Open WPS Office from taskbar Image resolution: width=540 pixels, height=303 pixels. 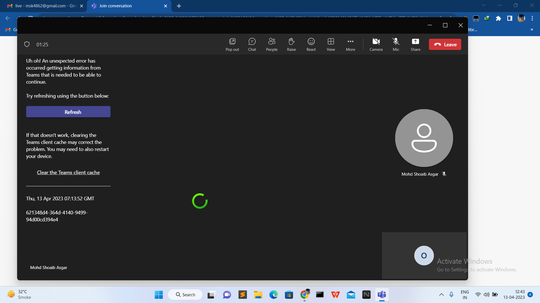pyautogui.click(x=335, y=295)
